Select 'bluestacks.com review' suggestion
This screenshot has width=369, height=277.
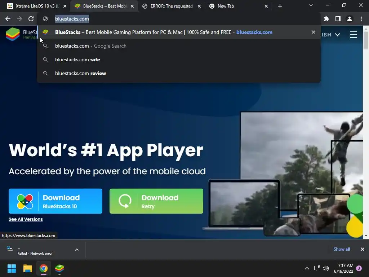179,73
